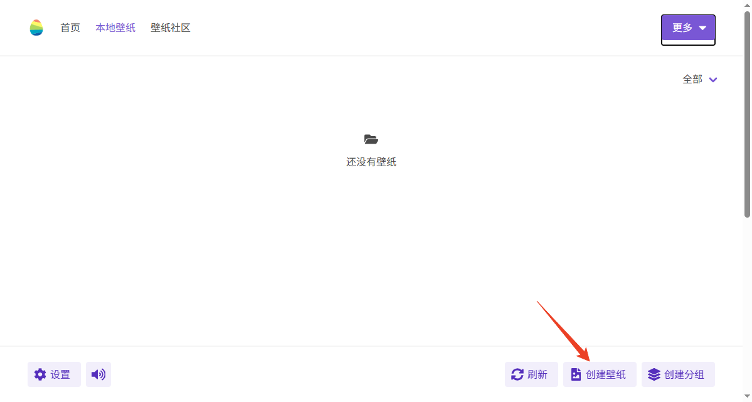Open the 壁纸社区 tab
This screenshot has width=752, height=402.
[x=170, y=28]
